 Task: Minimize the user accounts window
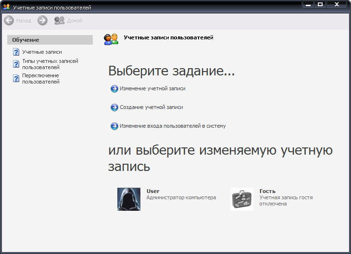pyautogui.click(x=308, y=4)
